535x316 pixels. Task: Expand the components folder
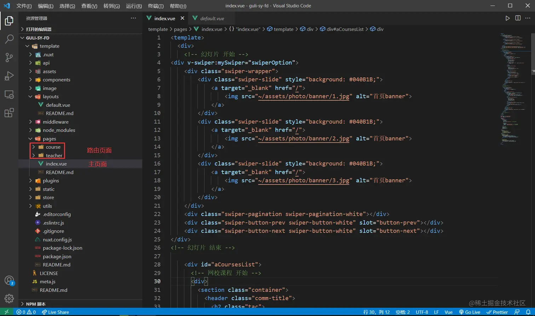[81, 80]
